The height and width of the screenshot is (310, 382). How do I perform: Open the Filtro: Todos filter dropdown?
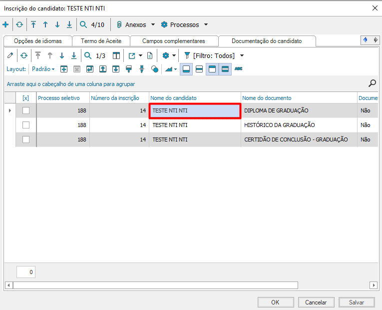(x=214, y=55)
